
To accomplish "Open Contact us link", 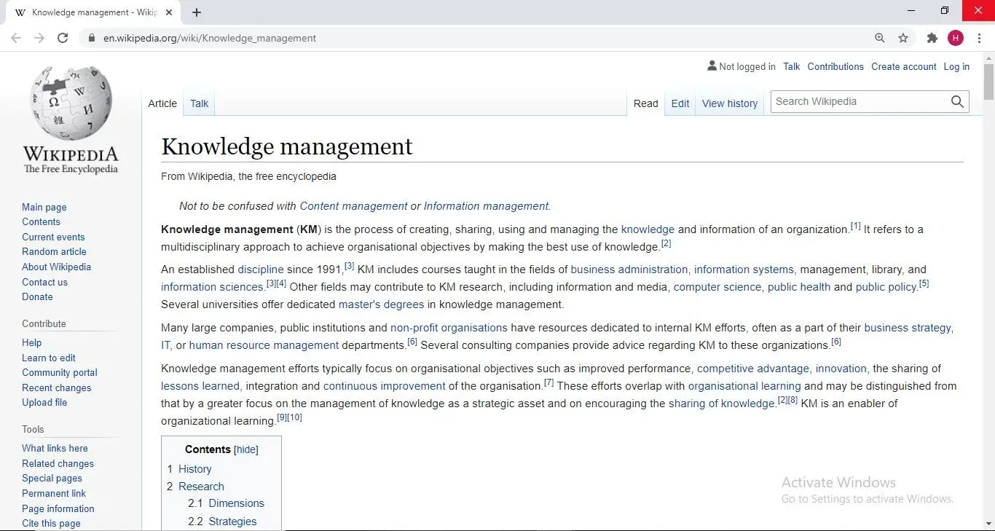I will point(44,282).
